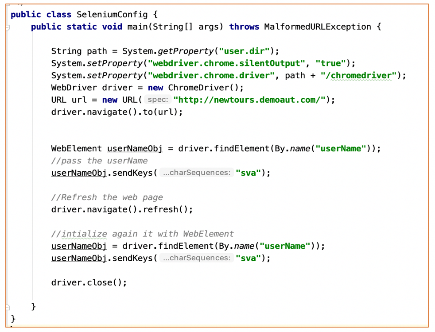Collapse the main method using its gutter fold marker
This screenshot has width=435, height=332.
[x=8, y=27]
